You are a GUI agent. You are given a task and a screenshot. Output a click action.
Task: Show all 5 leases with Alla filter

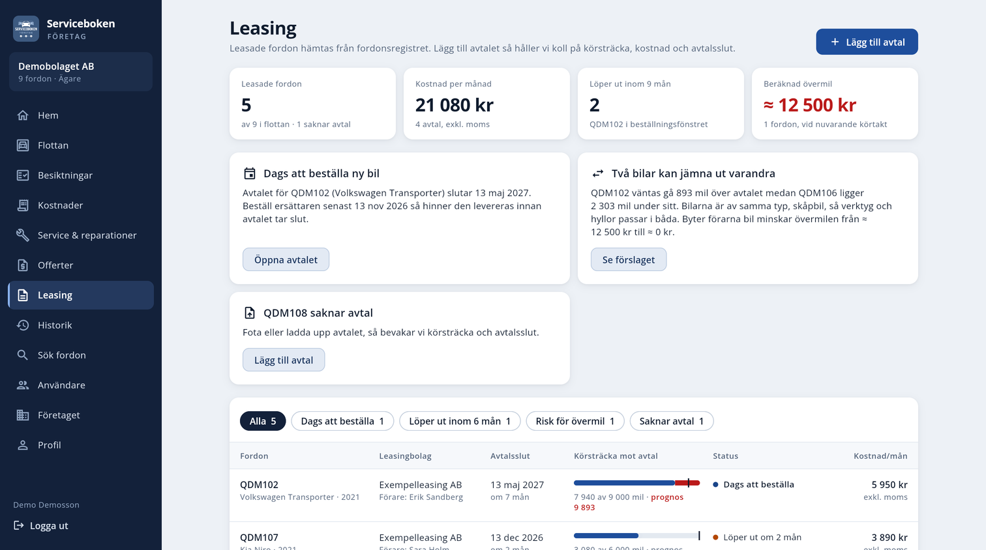point(263,421)
